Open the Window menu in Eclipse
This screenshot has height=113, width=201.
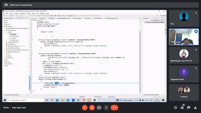point(43,13)
